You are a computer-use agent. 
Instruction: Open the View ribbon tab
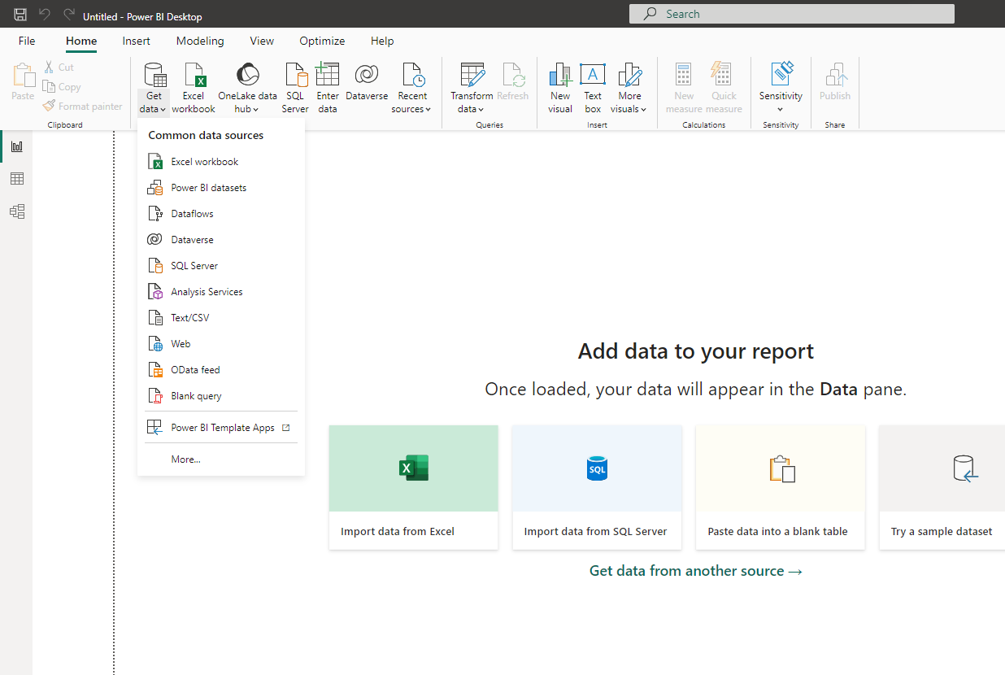[x=262, y=41]
